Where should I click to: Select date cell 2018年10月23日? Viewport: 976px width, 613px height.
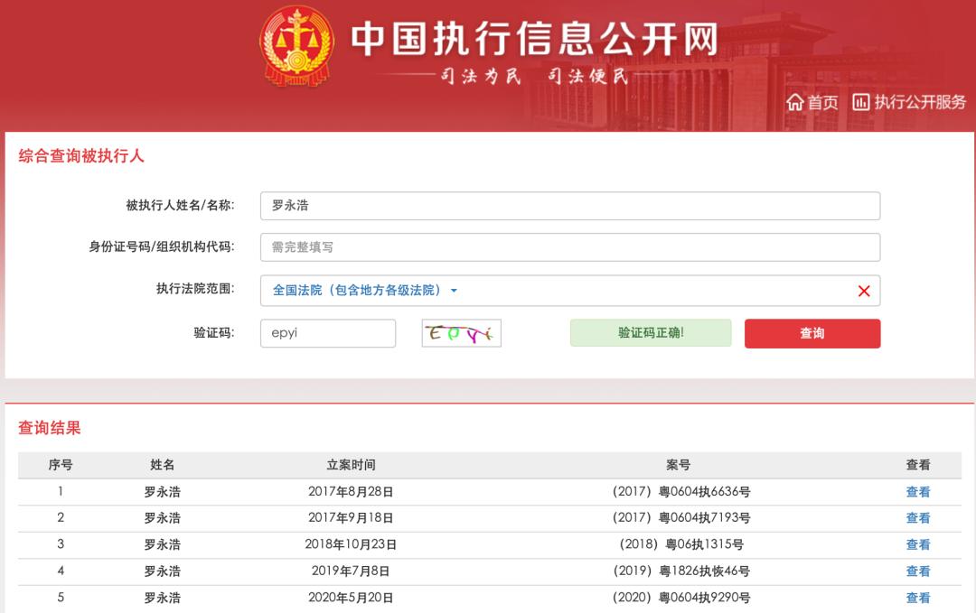pyautogui.click(x=351, y=544)
